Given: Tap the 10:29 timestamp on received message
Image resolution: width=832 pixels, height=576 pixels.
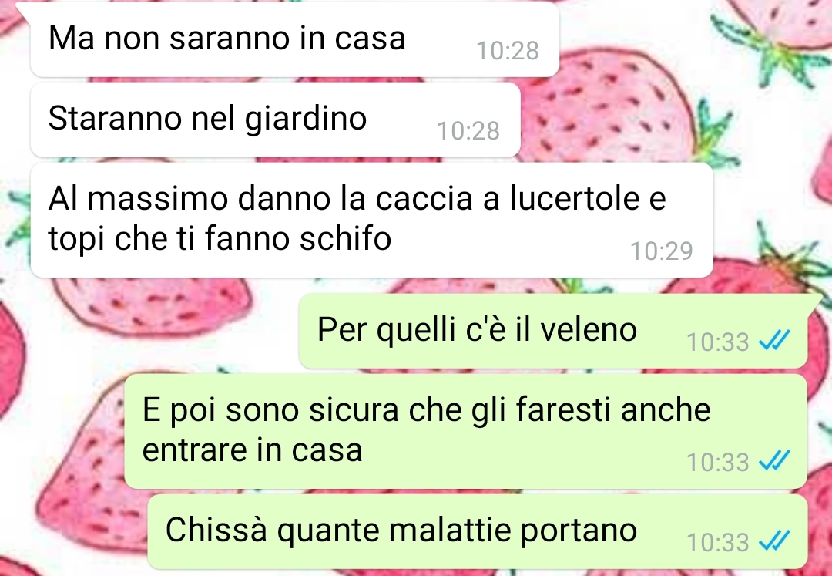Looking at the screenshot, I should coord(661,251).
